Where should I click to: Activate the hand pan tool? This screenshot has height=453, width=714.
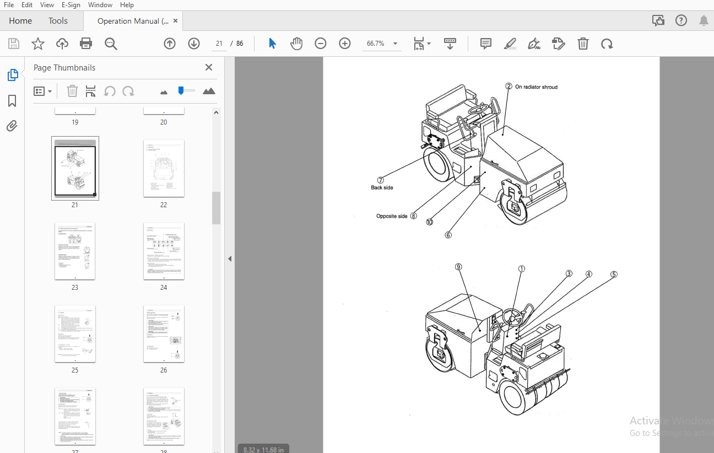pos(296,44)
